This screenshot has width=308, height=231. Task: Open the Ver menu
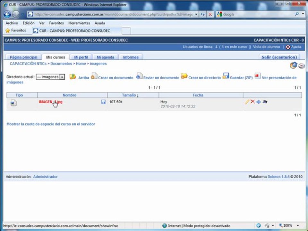[42, 23]
